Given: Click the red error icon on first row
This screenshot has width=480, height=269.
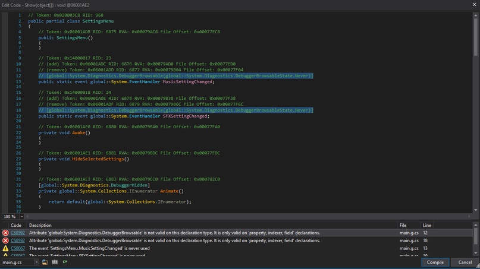Looking at the screenshot, I should coord(5,233).
